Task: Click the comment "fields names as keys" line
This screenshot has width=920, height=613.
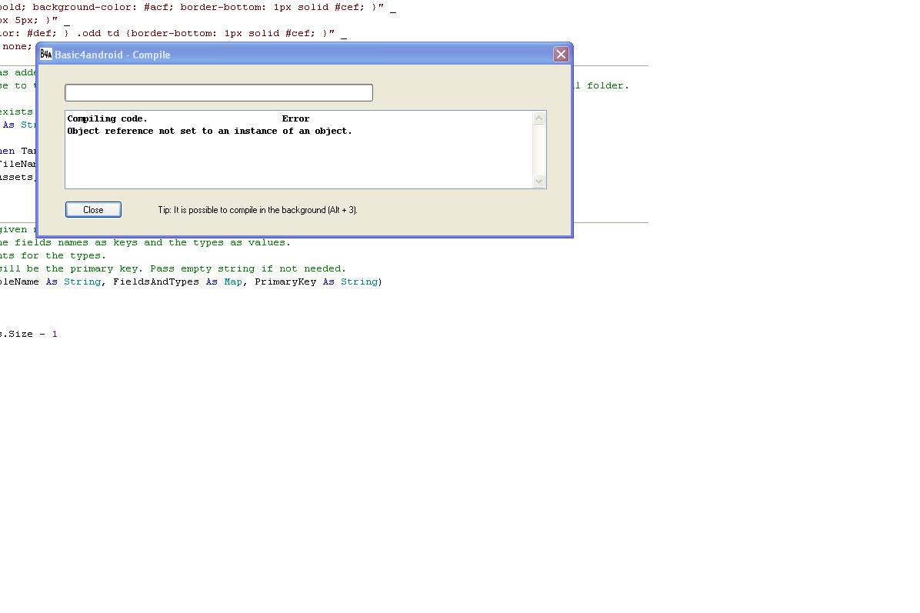Action: pyautogui.click(x=145, y=243)
